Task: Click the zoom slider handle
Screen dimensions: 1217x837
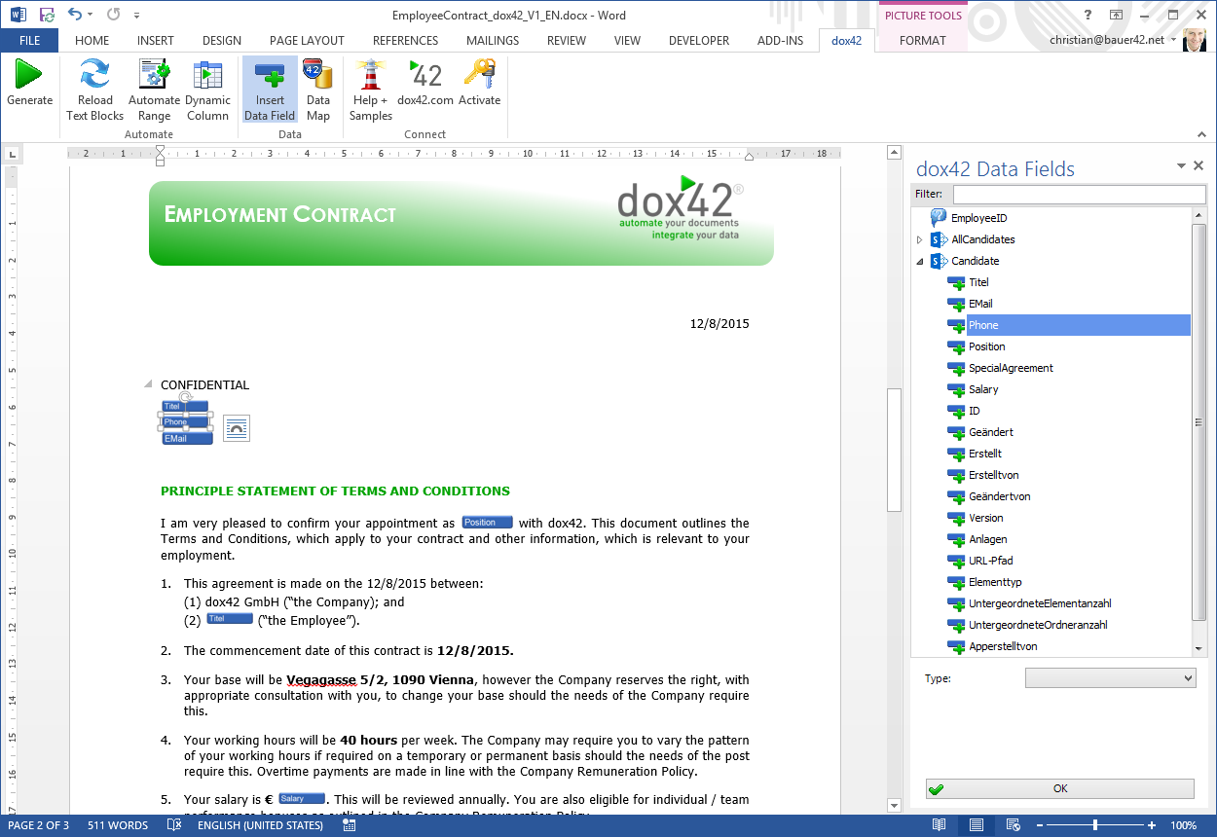Action: click(x=1095, y=825)
